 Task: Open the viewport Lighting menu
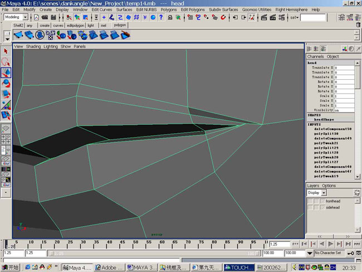click(x=51, y=46)
